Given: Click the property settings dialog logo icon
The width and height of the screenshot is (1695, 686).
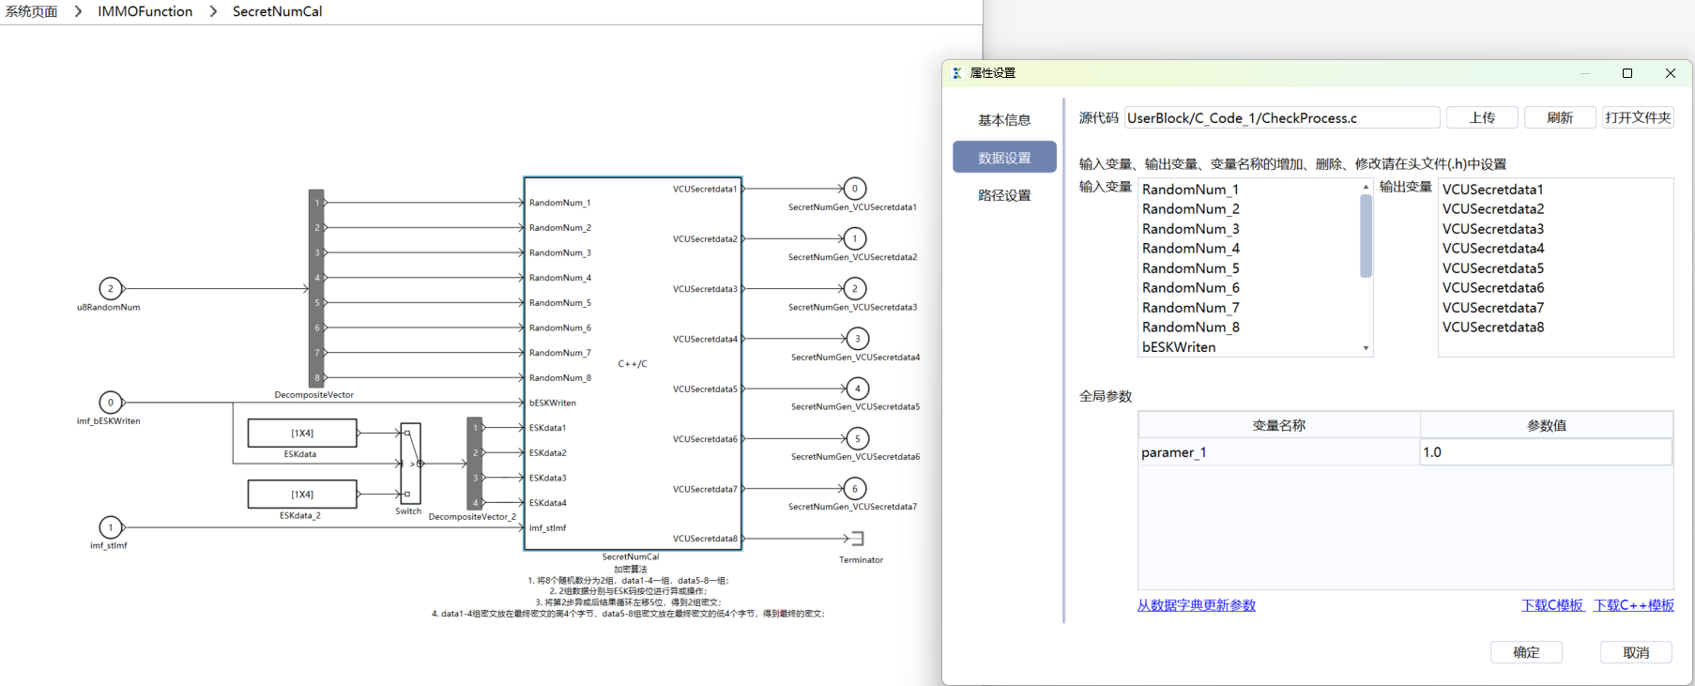Looking at the screenshot, I should (957, 73).
